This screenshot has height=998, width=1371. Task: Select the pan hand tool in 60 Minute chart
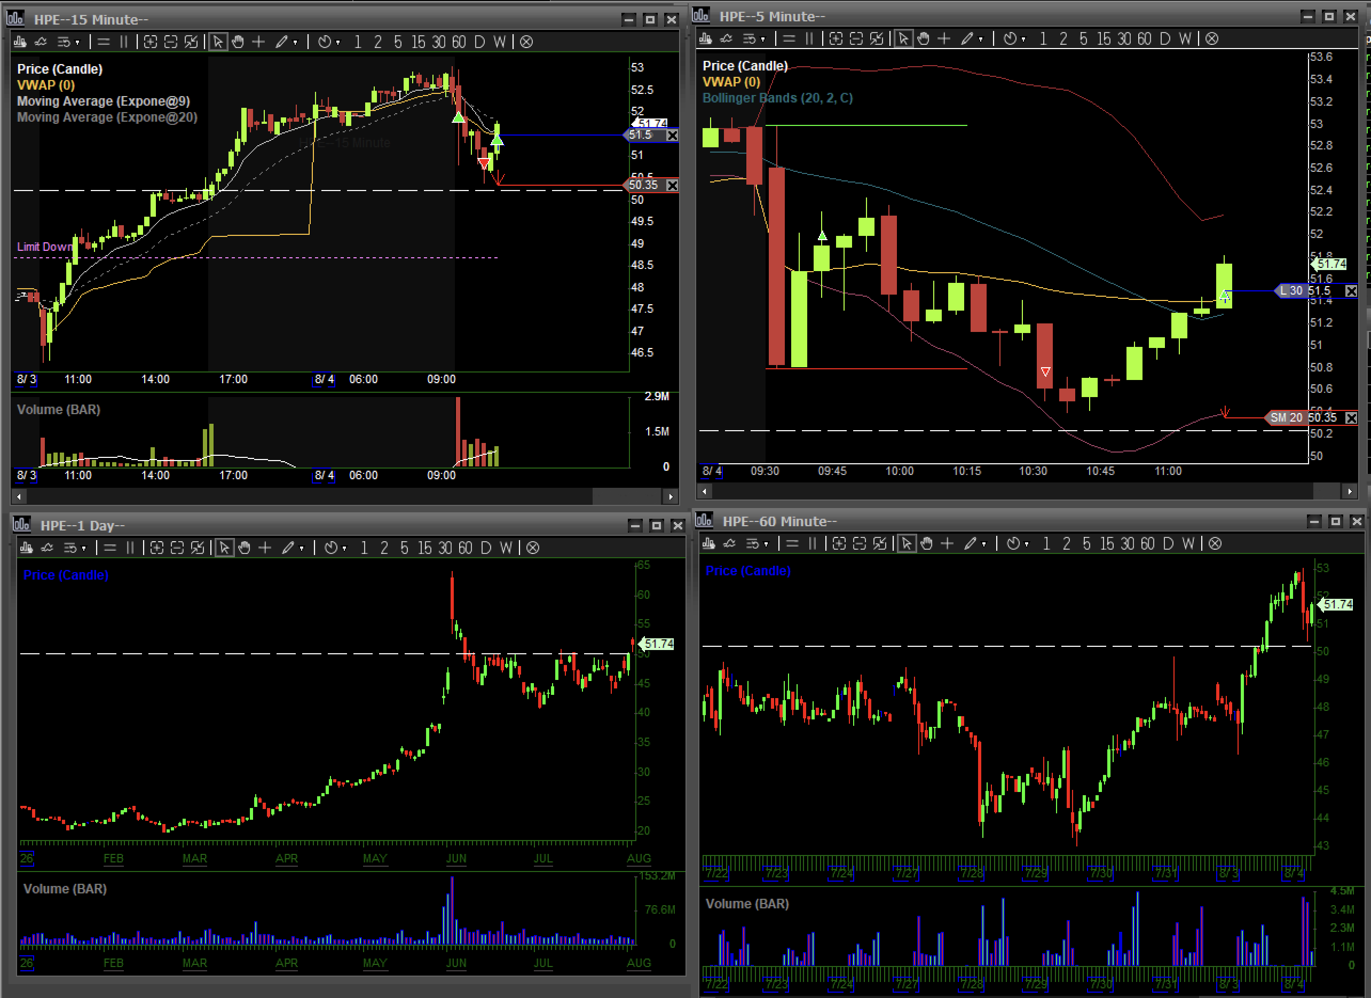927,544
